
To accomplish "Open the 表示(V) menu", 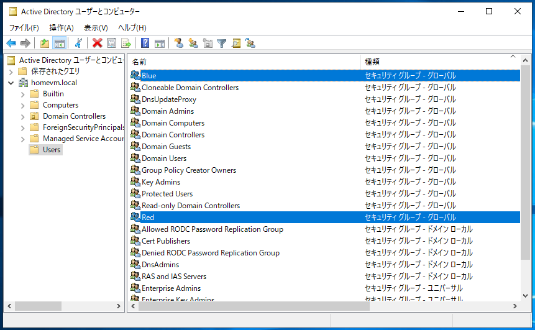I will tap(96, 27).
